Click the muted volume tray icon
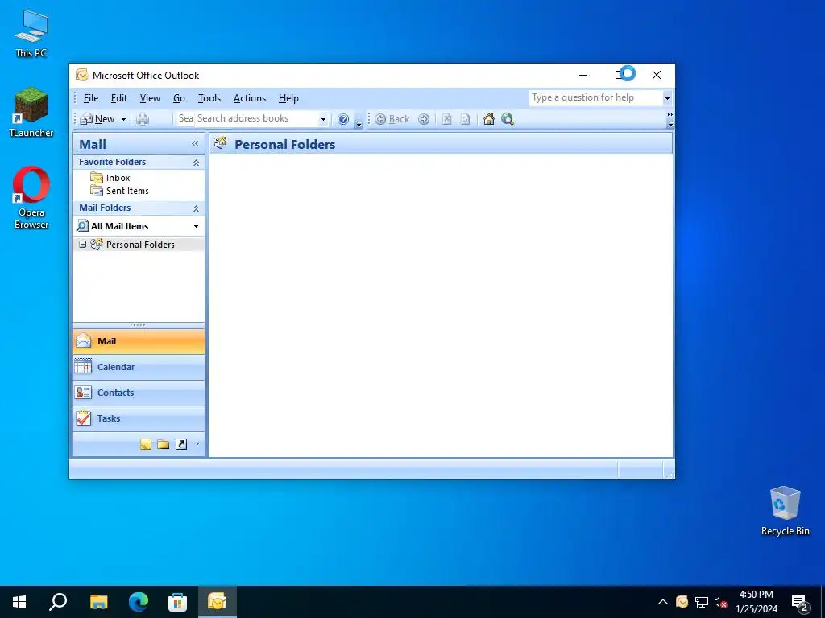The image size is (825, 618). 720,602
